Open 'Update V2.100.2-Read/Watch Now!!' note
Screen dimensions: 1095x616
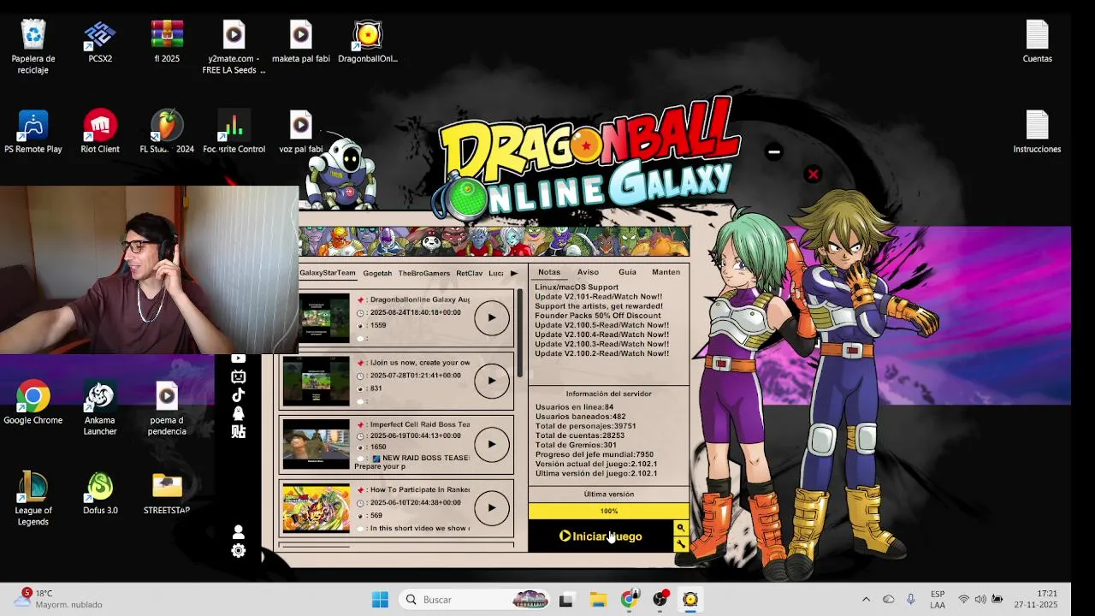602,353
